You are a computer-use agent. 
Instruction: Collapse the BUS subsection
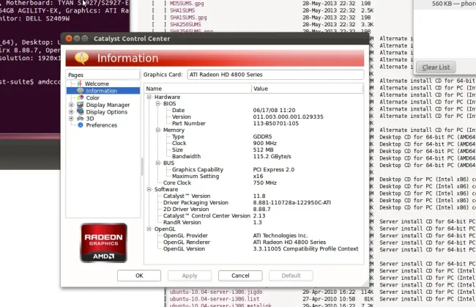pyautogui.click(x=158, y=163)
